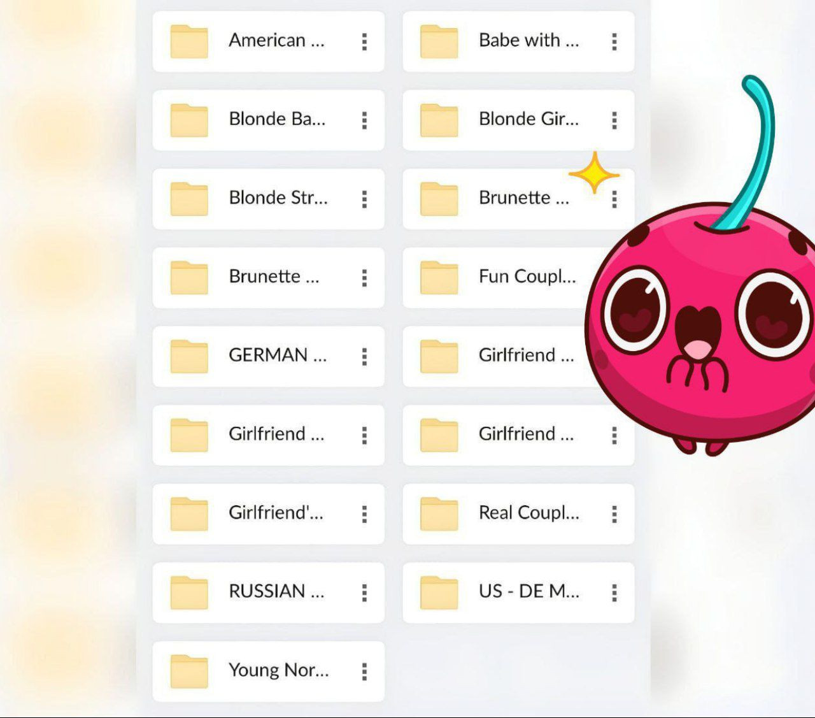The image size is (815, 718).
Task: Open the Young Nor... folder
Action: tap(278, 671)
